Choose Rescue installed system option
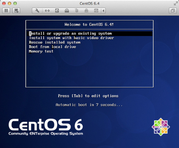 tap(55, 43)
